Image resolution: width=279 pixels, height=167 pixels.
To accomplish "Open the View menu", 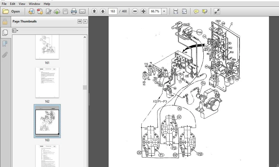I will pos(22,4).
